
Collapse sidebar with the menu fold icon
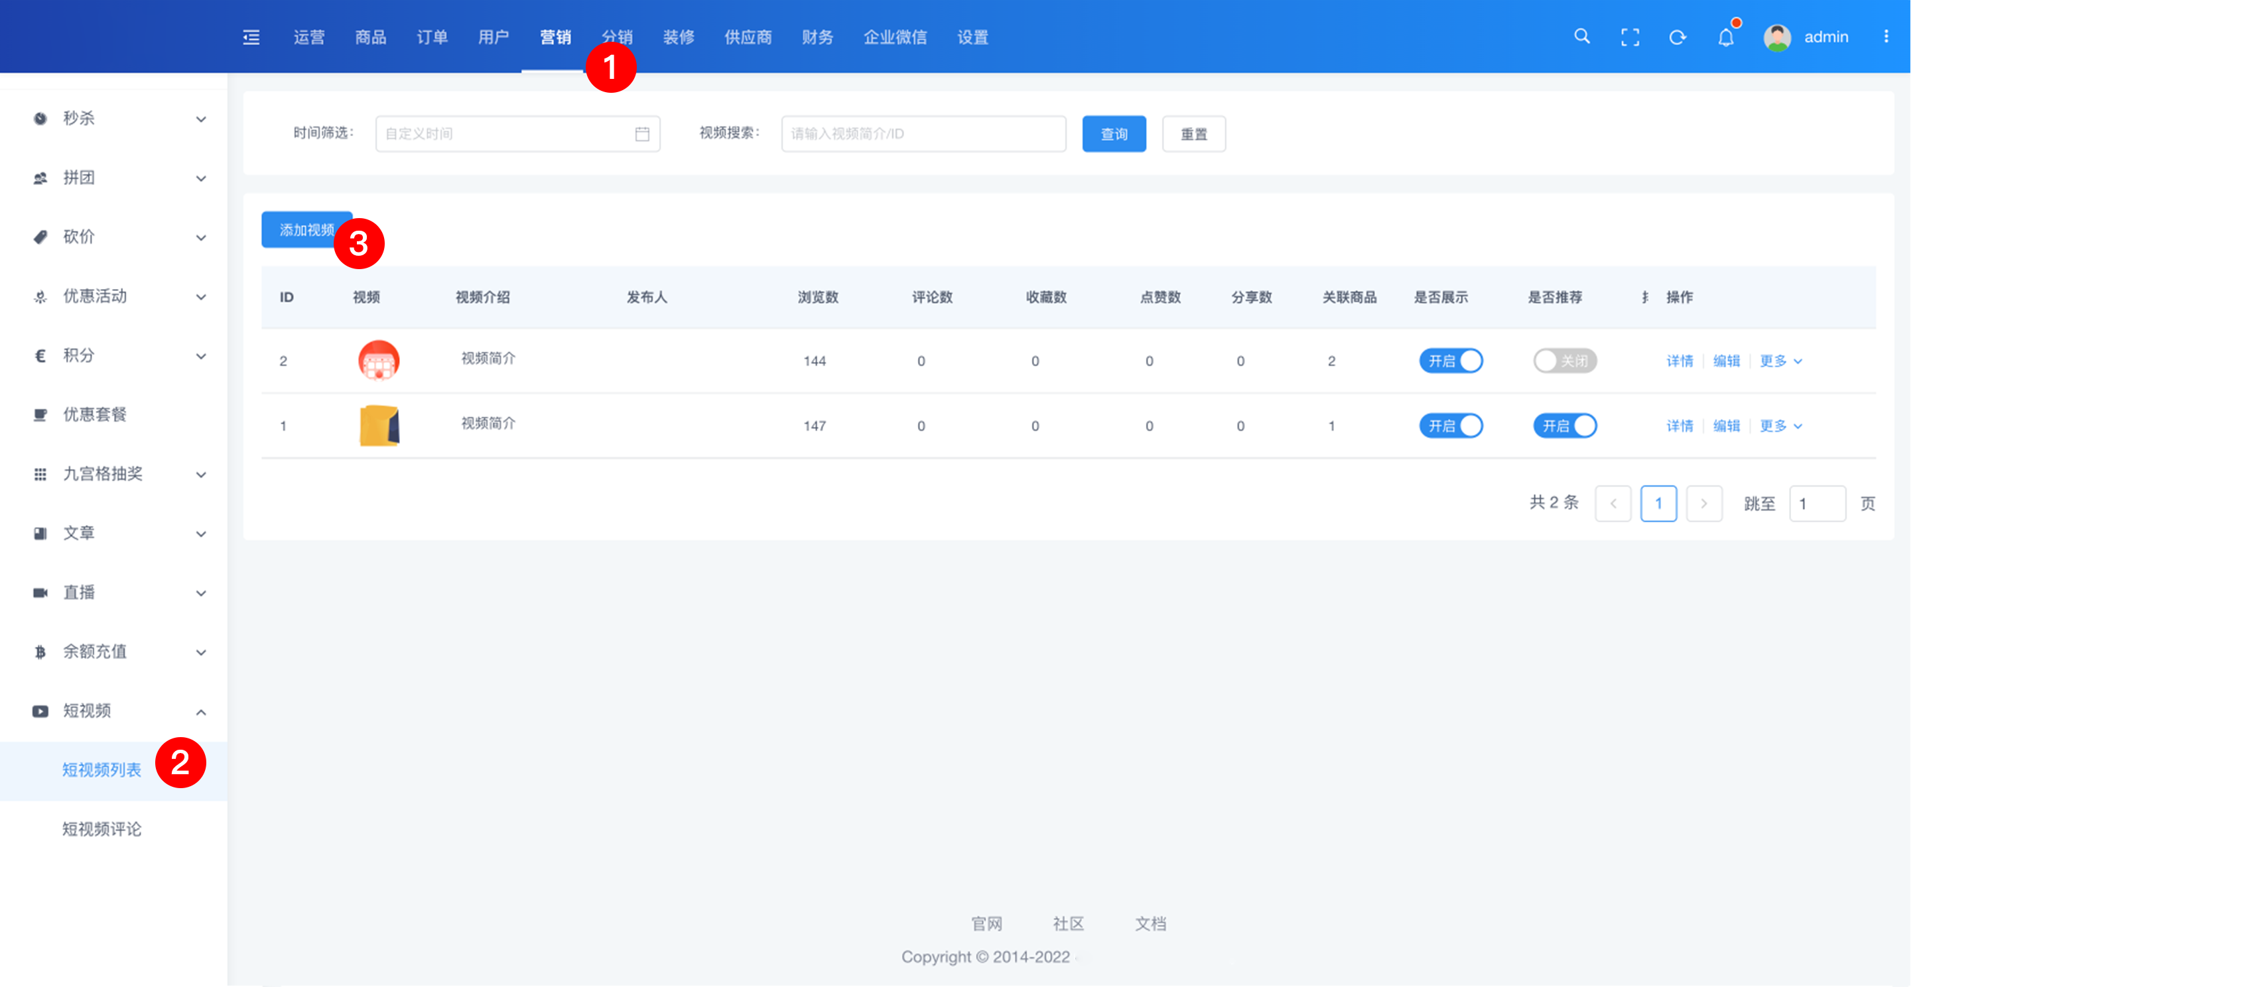(251, 36)
